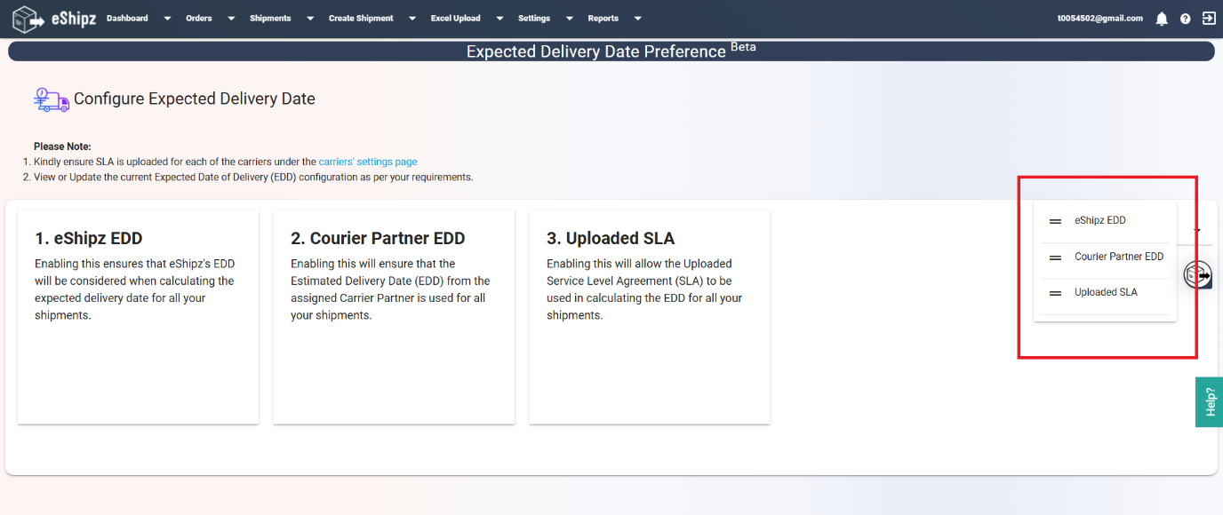Screen dimensions: 1223x515
Task: Open the Reports menu
Action: coord(604,19)
